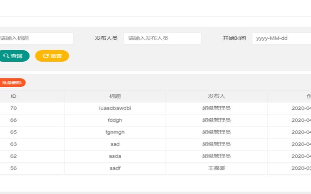Click the 标题 column header

[x=115, y=96]
